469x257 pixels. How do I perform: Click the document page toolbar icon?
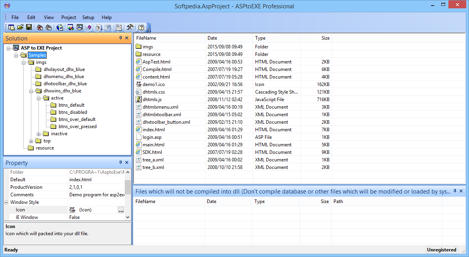click(x=119, y=27)
